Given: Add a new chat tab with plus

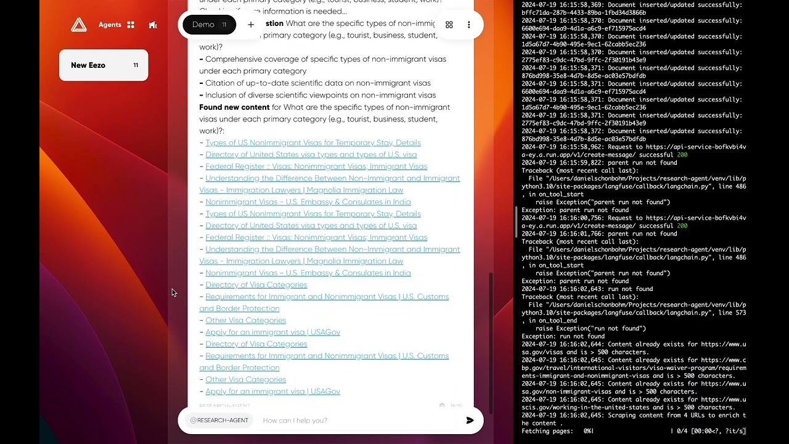Looking at the screenshot, I should point(251,25).
